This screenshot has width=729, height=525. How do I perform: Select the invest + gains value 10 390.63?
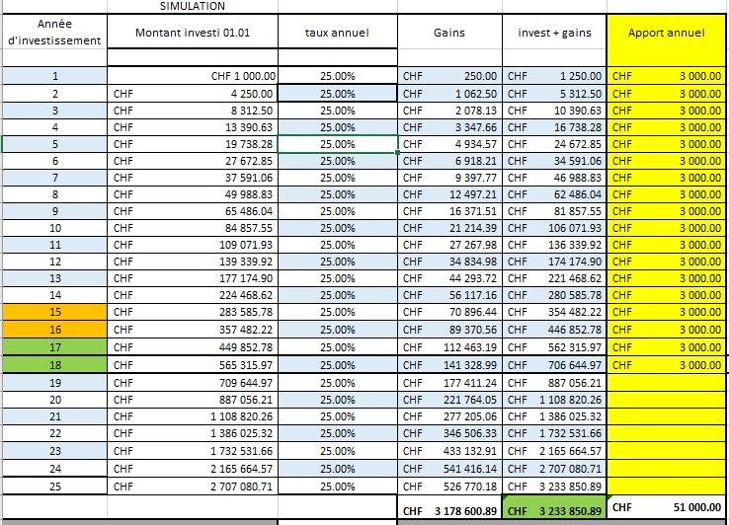click(x=554, y=111)
